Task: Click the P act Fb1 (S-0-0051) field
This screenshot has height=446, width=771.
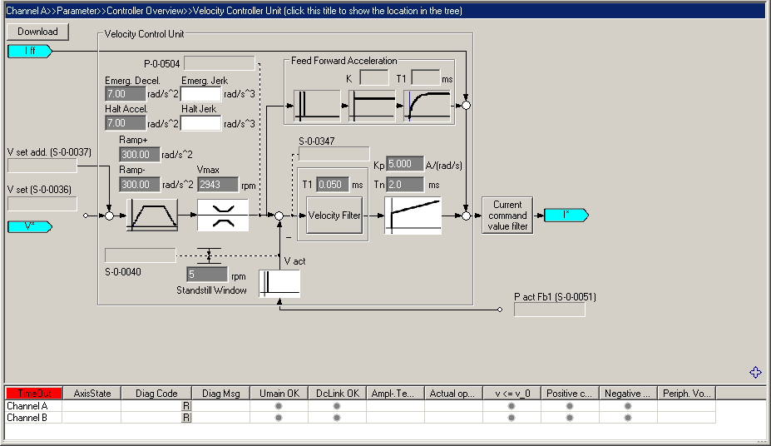Action: (x=549, y=310)
